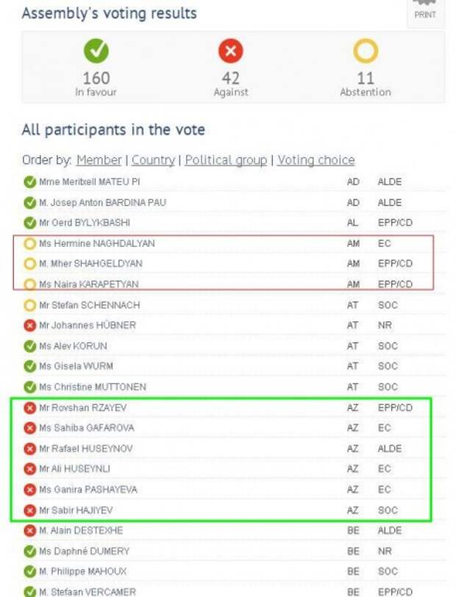Order list by Political group
The height and width of the screenshot is (597, 456).
(x=226, y=160)
